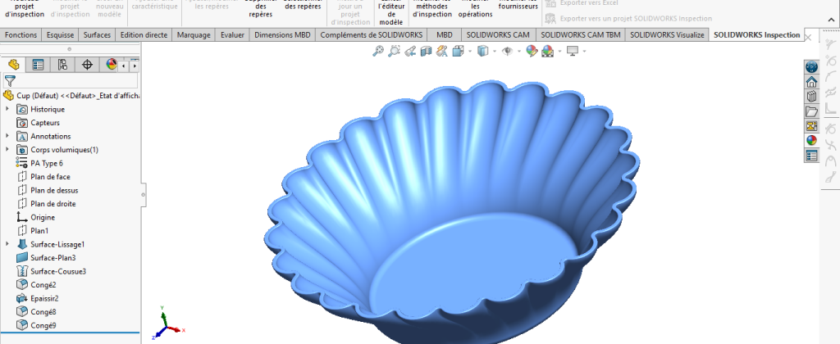Select PA Type 6 material entry
This screenshot has width=840, height=344.
click(39, 163)
